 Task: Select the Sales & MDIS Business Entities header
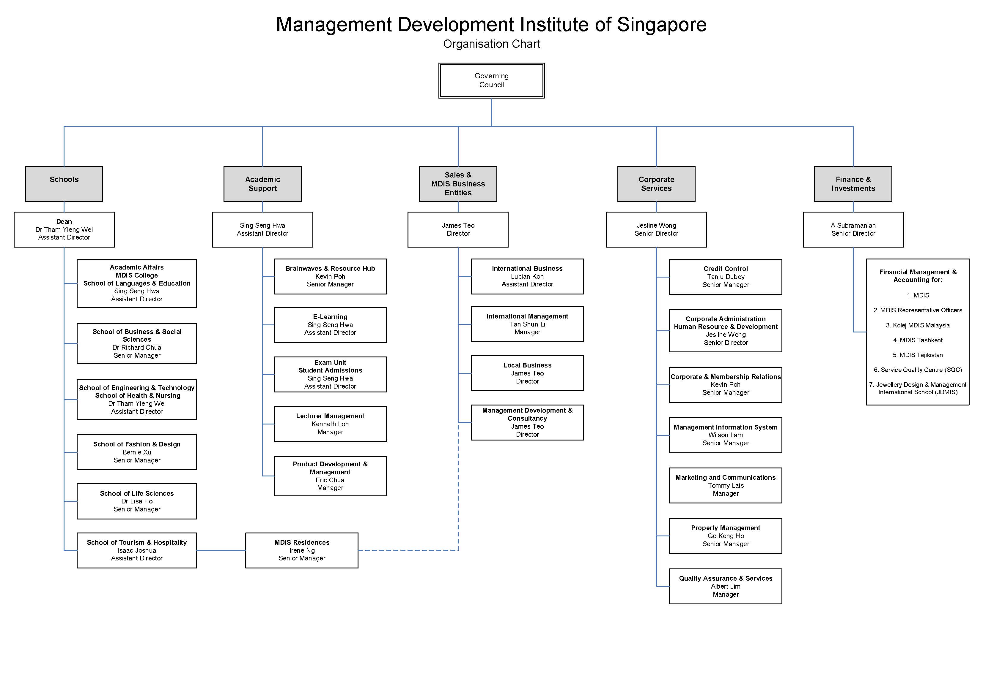(458, 184)
